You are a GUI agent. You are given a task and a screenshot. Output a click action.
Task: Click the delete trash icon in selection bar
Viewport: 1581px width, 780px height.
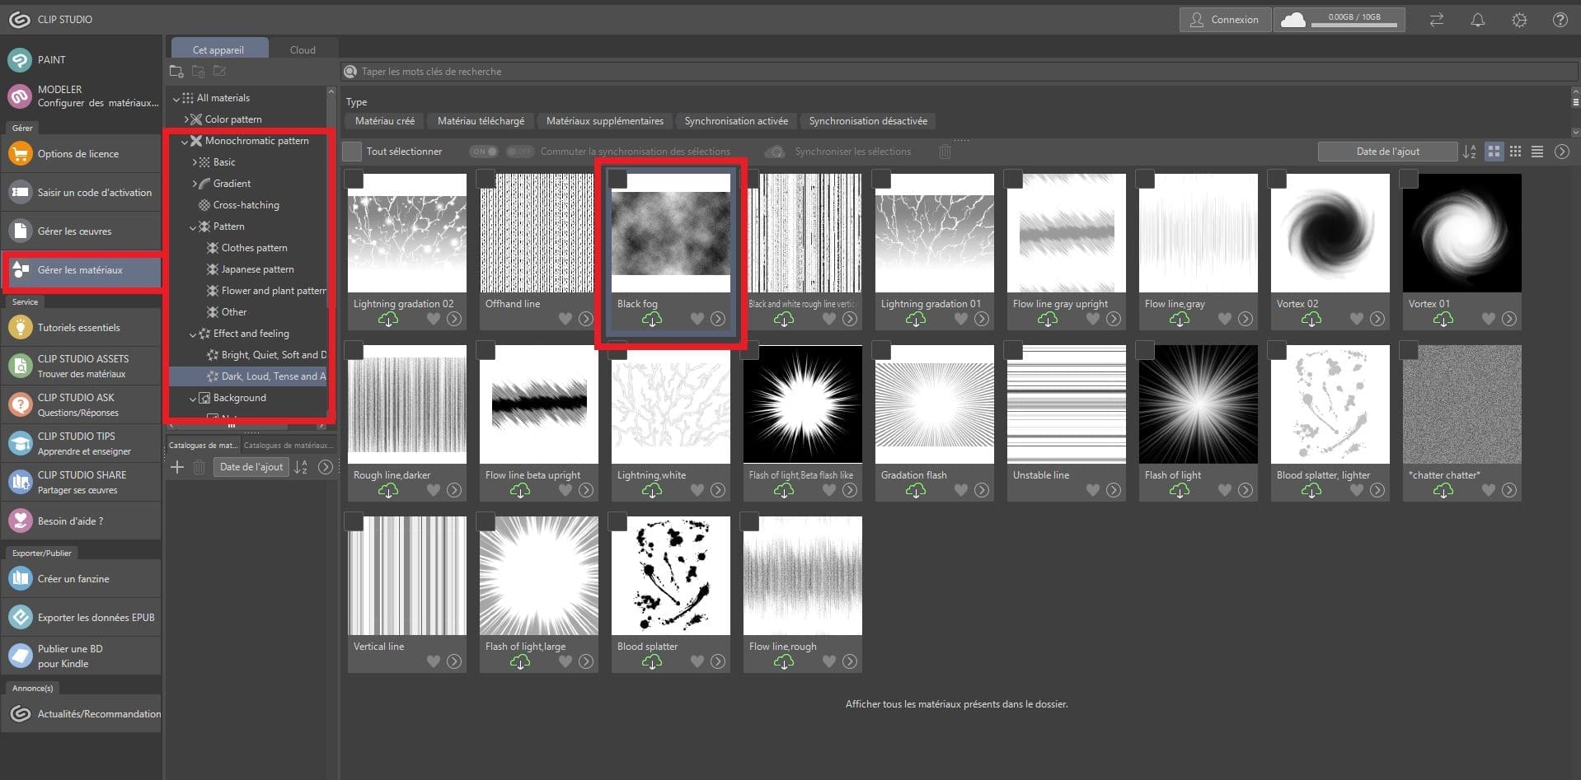click(945, 152)
